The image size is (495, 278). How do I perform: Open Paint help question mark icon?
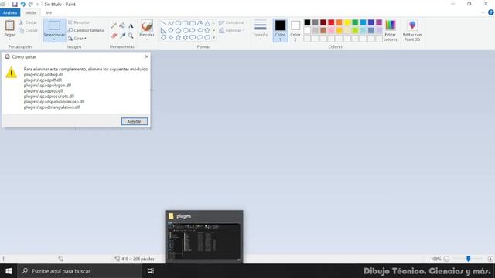pos(490,12)
